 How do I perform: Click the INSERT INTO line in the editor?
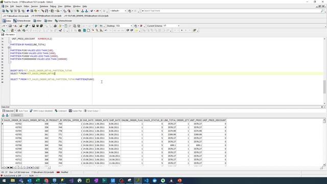pyautogui.click(x=41, y=71)
